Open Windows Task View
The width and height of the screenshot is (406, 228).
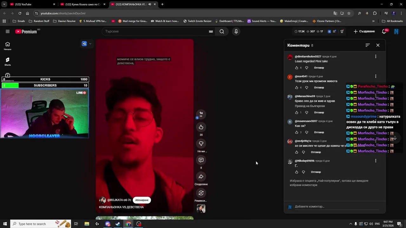pyautogui.click(x=76, y=224)
